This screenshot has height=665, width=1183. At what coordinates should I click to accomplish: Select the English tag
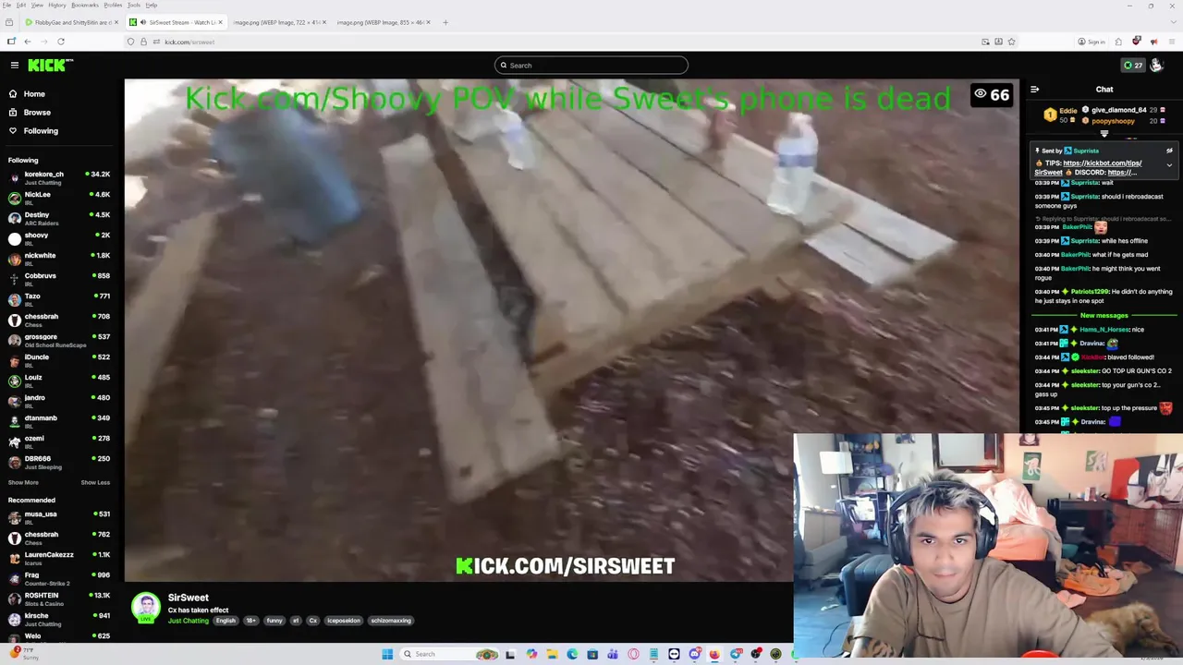coord(226,621)
